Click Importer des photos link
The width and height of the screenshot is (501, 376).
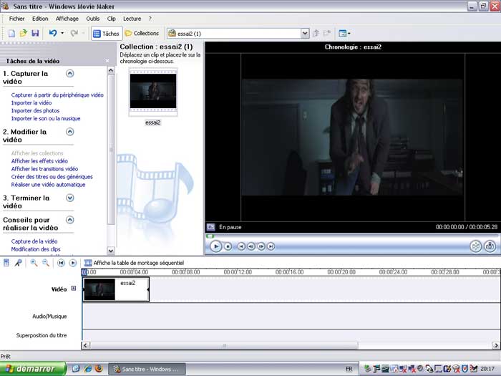point(35,110)
